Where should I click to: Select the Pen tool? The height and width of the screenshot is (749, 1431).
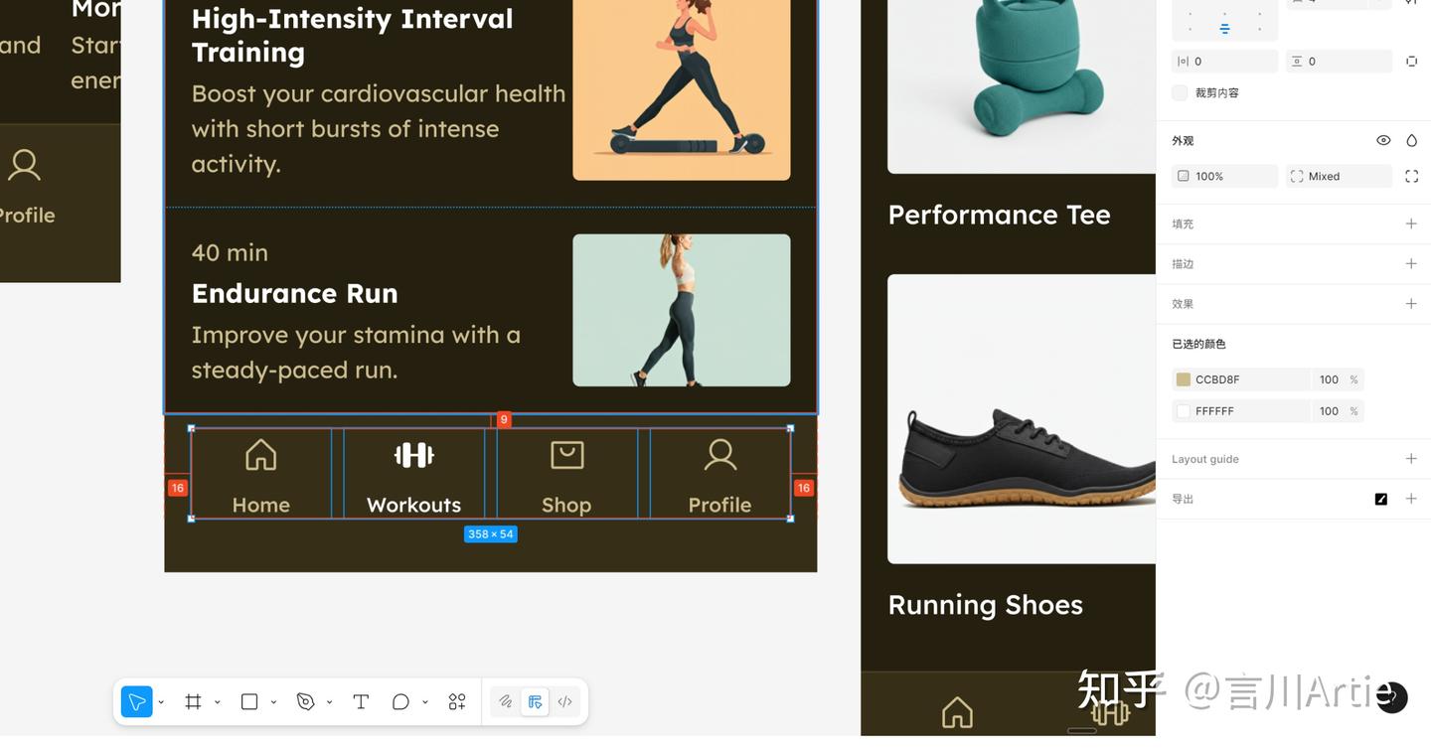(x=305, y=702)
